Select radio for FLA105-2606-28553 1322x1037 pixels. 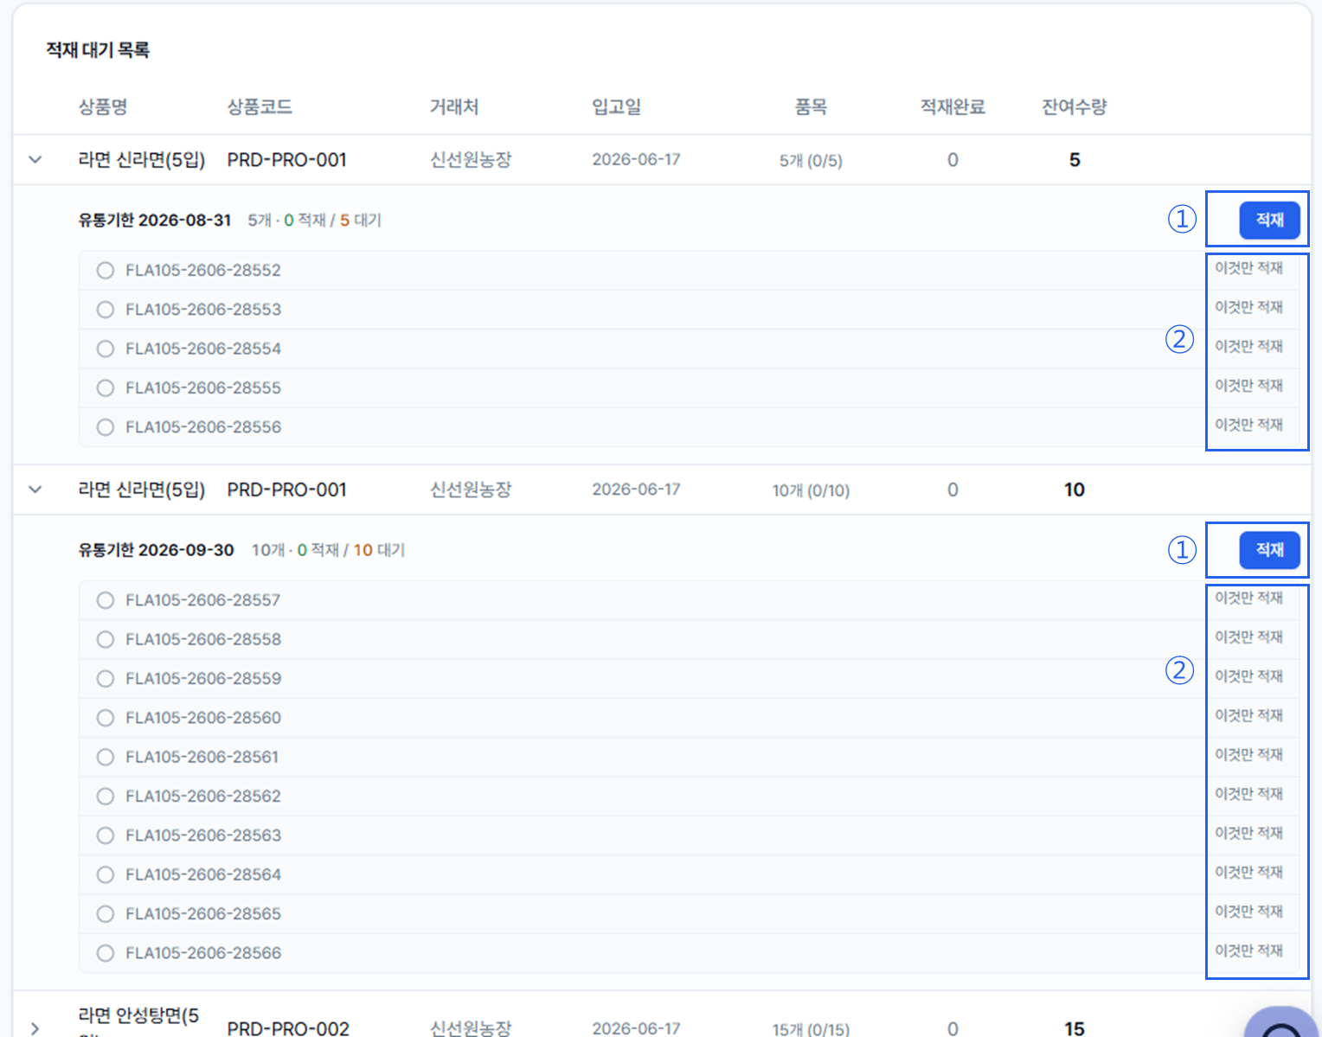pos(106,310)
